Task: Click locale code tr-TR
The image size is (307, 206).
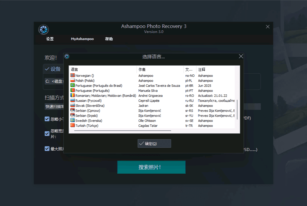Action: (189, 126)
